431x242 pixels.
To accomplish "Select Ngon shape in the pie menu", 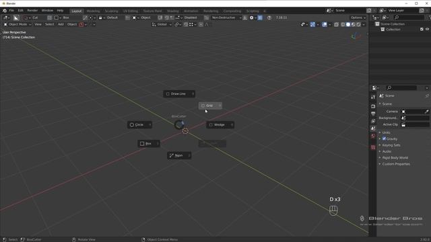I will (x=179, y=155).
